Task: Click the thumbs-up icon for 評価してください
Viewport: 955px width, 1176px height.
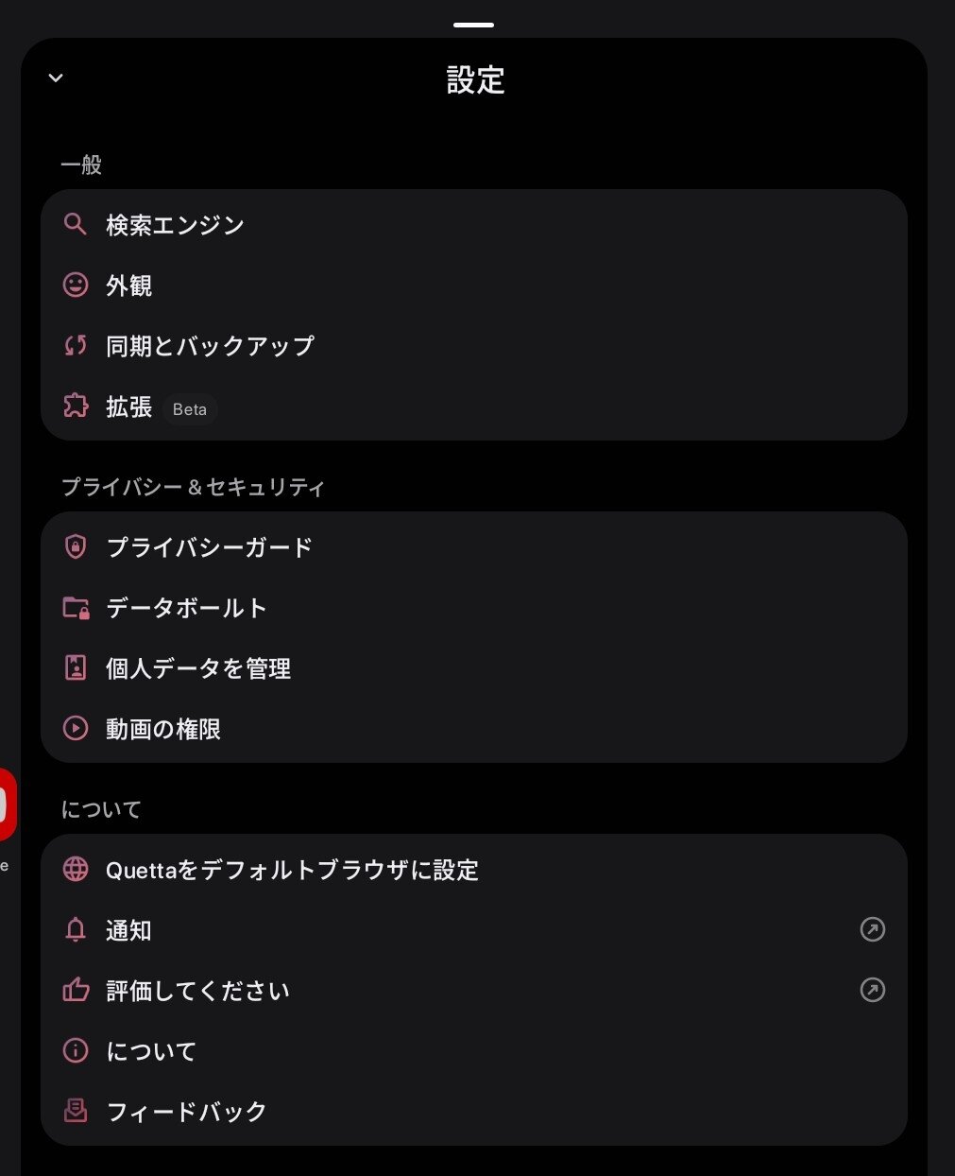Action: click(x=76, y=990)
